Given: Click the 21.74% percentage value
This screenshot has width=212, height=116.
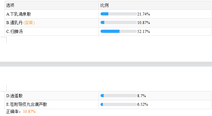Looking at the screenshot, I should coord(144,14).
